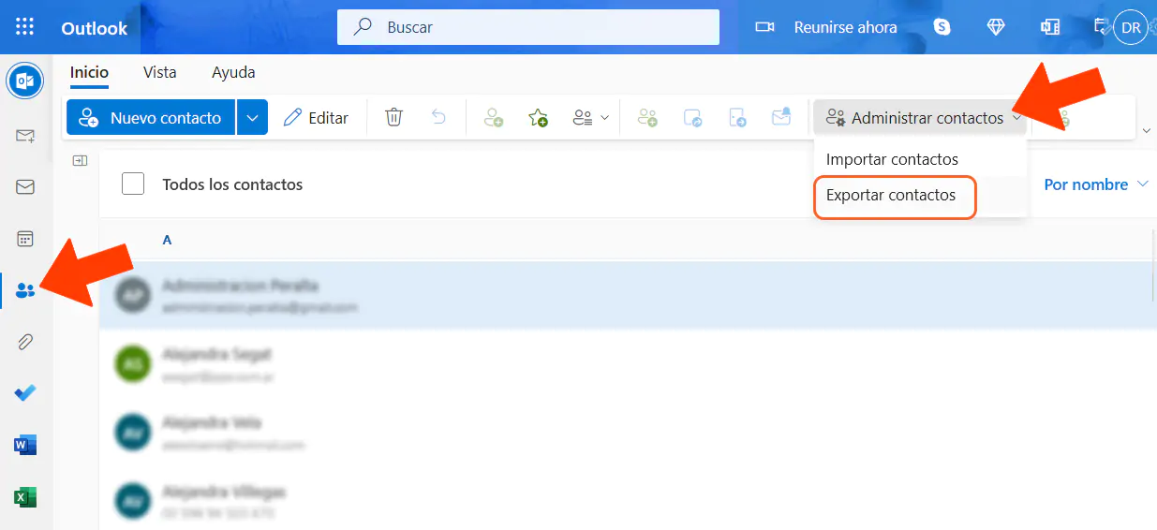Switch to the Vista tab

point(159,73)
